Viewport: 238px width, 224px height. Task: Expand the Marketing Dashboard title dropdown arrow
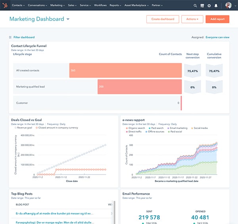tap(68, 19)
